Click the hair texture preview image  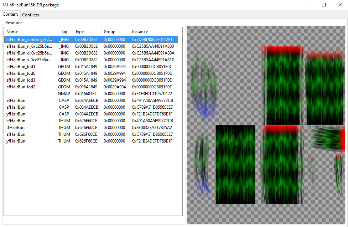pos(266,124)
